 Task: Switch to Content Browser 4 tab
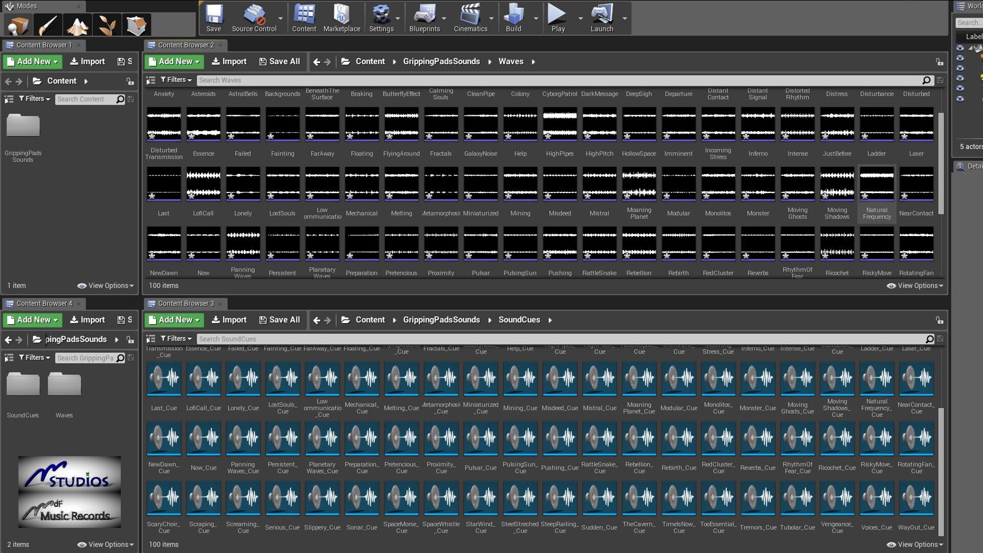[x=44, y=304]
